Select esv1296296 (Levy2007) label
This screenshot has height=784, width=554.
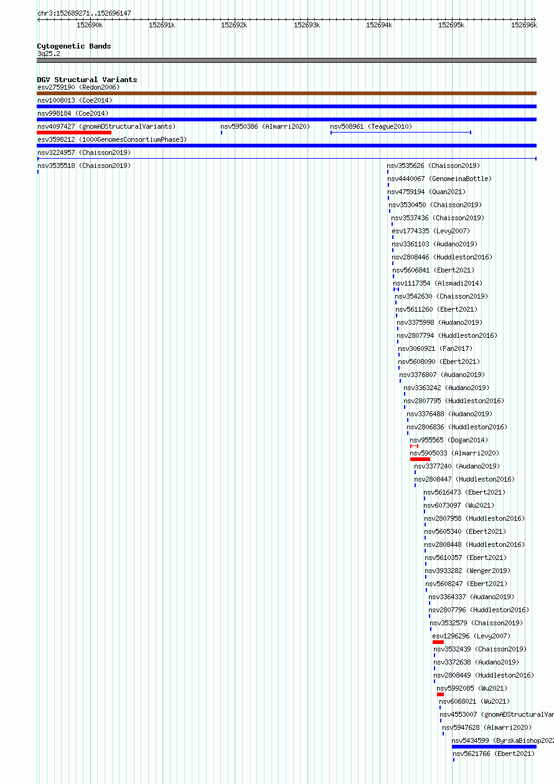(x=471, y=636)
